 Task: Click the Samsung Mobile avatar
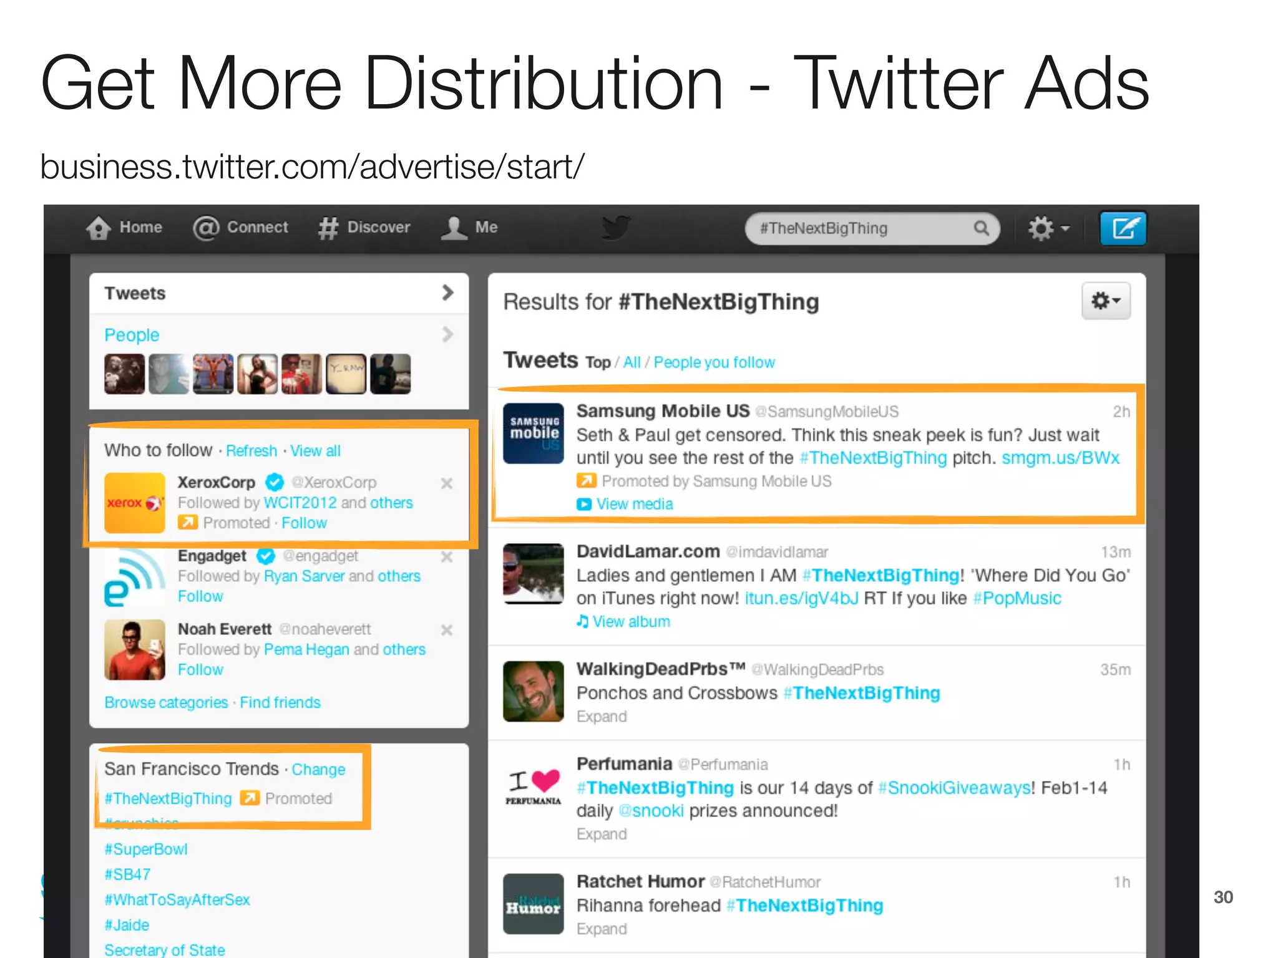[534, 433]
